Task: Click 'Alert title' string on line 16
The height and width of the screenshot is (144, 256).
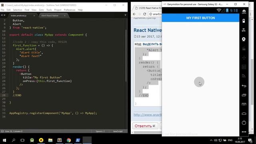Action: 31,52
